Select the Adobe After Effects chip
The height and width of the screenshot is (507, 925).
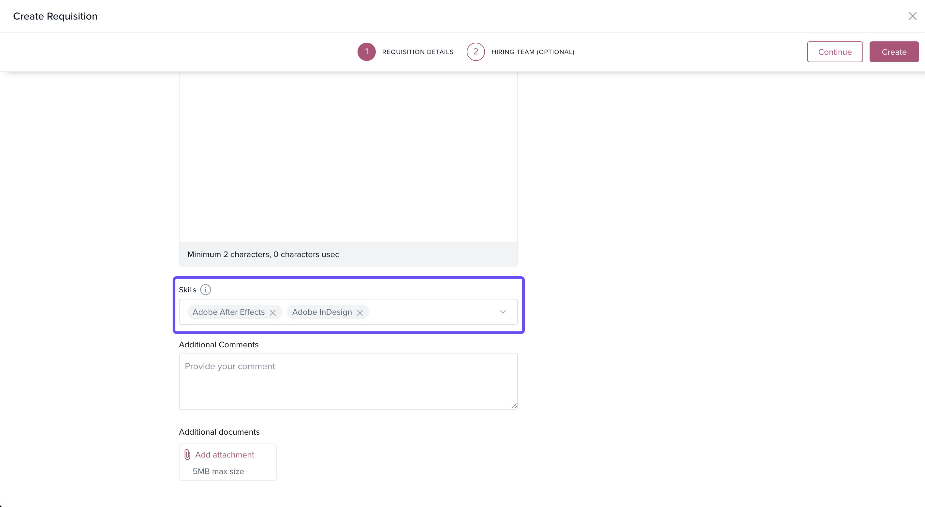pyautogui.click(x=228, y=312)
